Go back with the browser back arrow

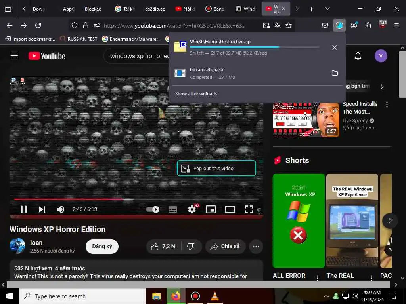pos(10,25)
